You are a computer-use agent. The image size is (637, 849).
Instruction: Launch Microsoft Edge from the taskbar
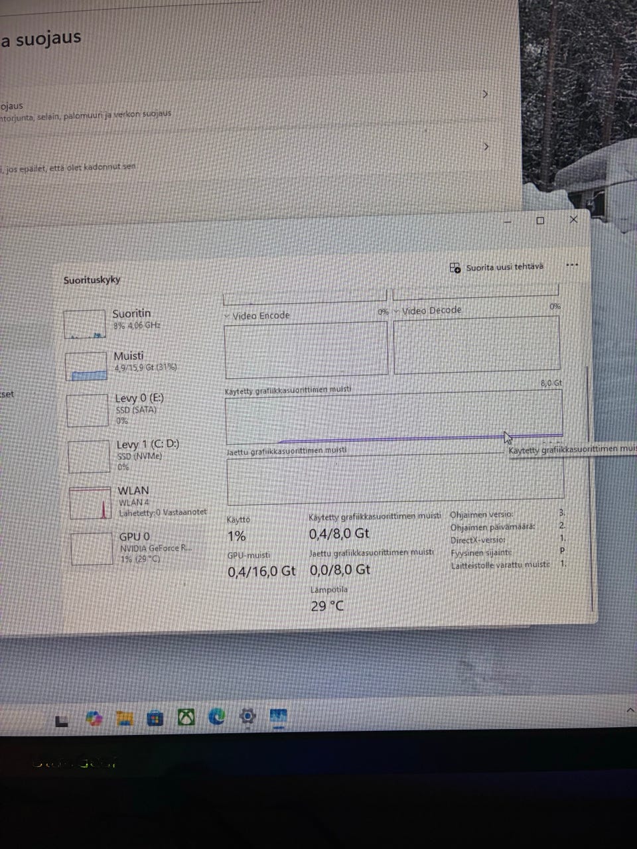(x=216, y=716)
